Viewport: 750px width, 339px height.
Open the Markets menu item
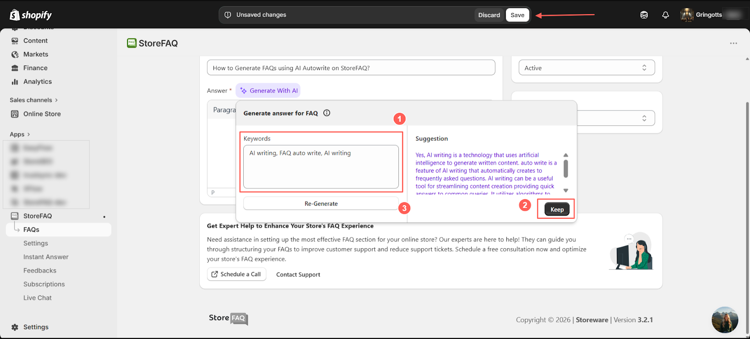coord(36,54)
